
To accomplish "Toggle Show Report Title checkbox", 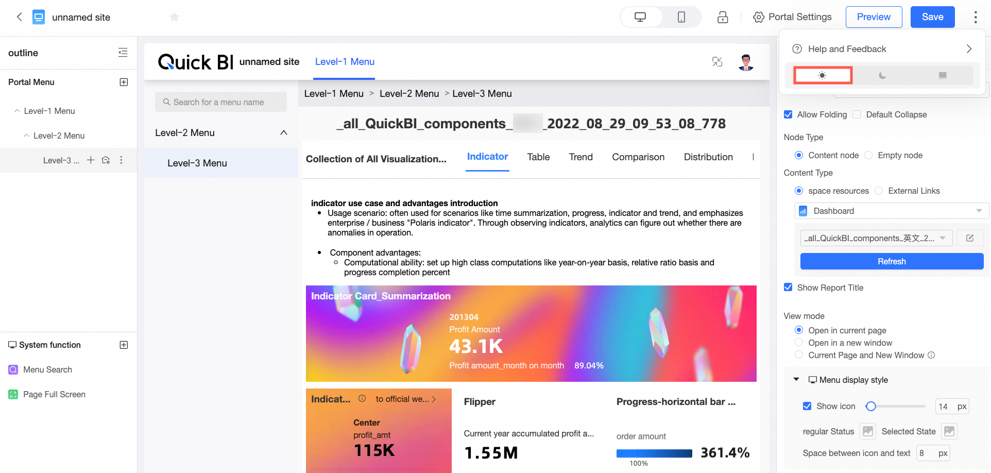I will [788, 288].
